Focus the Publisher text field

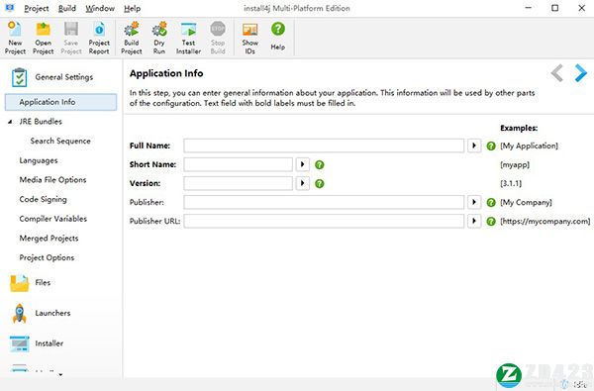[324, 202]
